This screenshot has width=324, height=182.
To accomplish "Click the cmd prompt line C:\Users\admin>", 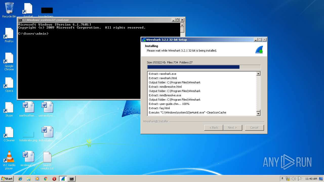I will coord(33,33).
